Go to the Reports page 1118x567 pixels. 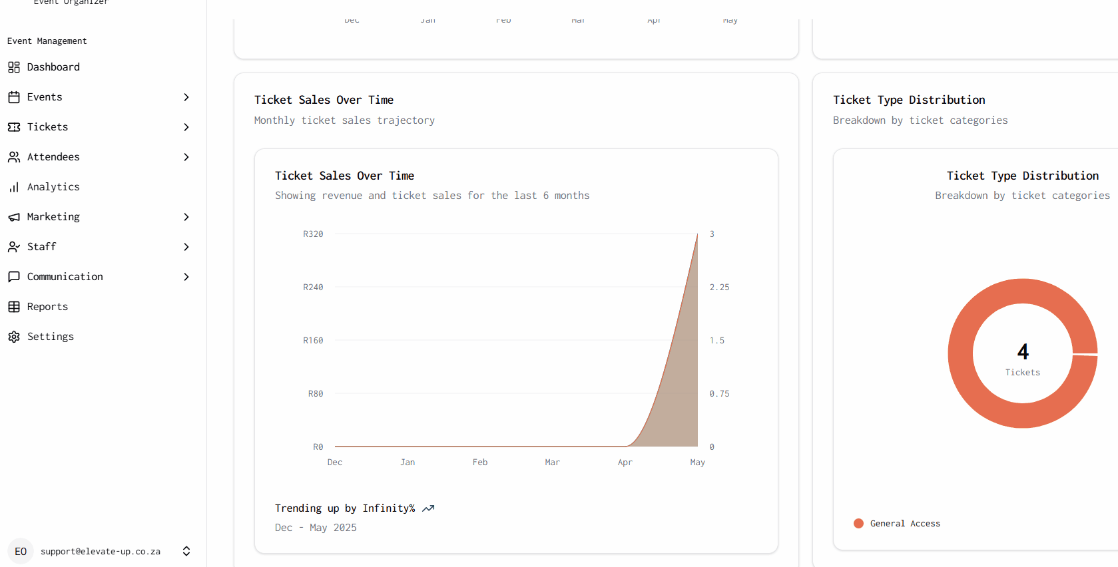(x=47, y=307)
